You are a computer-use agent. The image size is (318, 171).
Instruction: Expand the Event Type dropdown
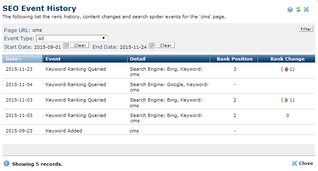click(x=72, y=38)
